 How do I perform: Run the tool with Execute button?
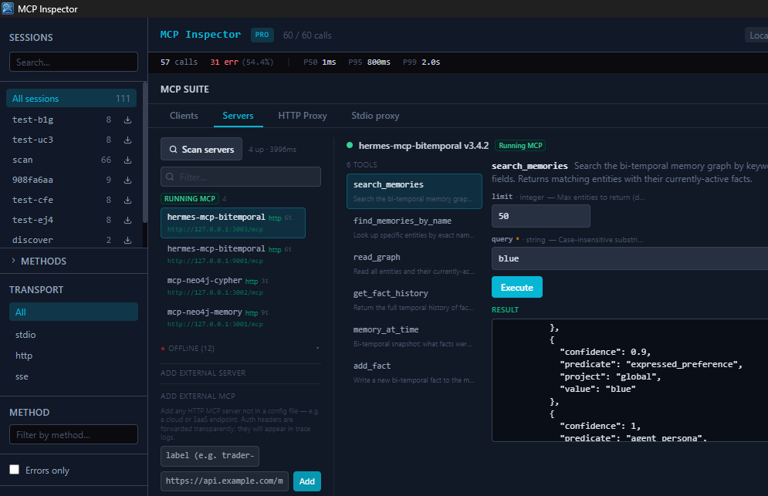point(516,287)
